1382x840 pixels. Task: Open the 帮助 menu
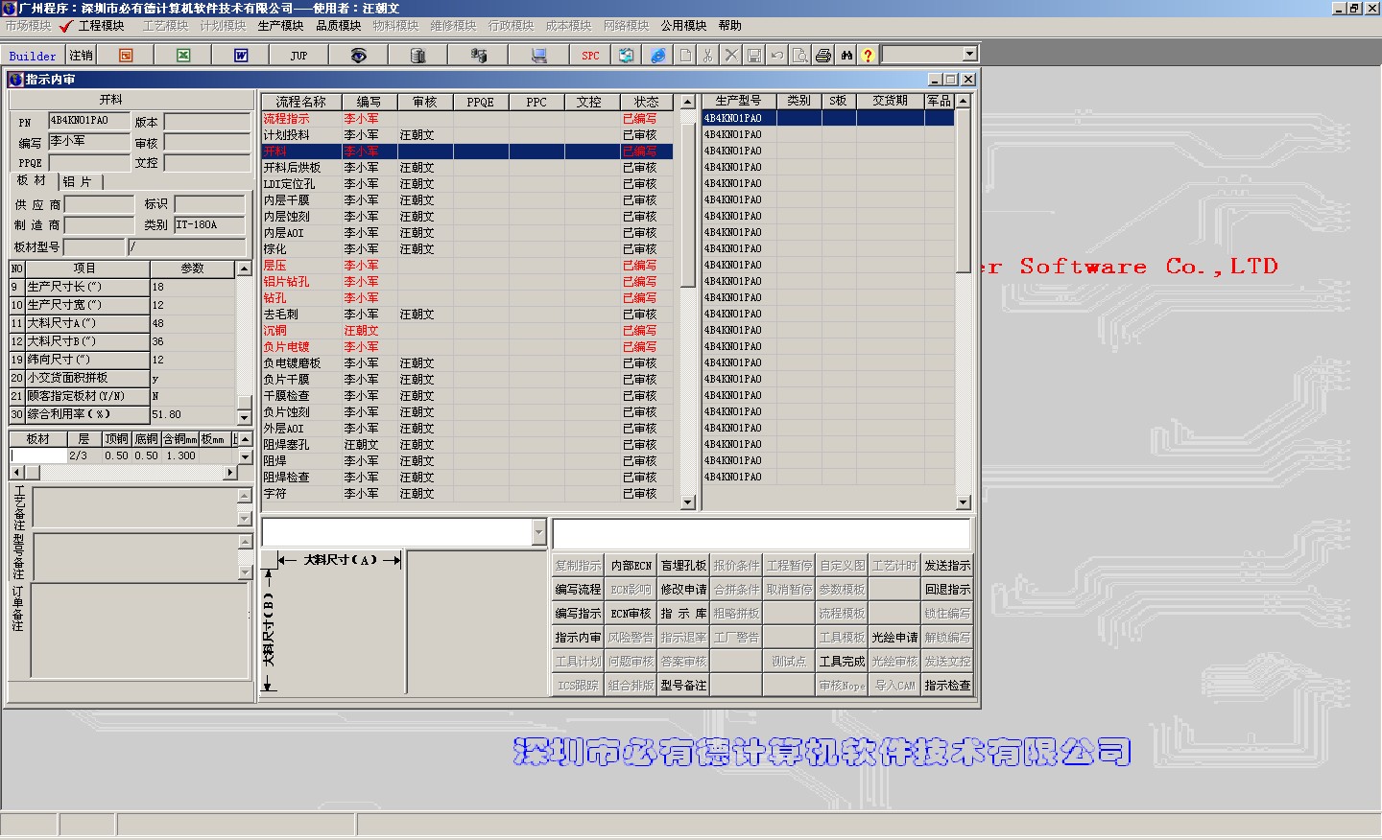point(729,26)
